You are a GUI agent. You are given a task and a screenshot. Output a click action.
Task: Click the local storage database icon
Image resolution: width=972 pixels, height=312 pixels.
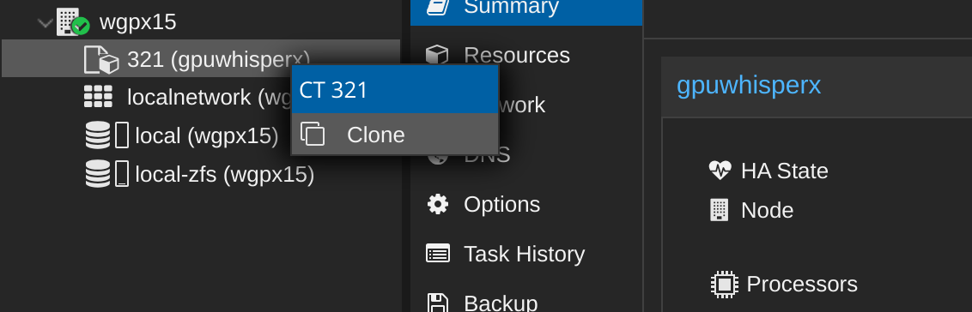click(x=97, y=135)
